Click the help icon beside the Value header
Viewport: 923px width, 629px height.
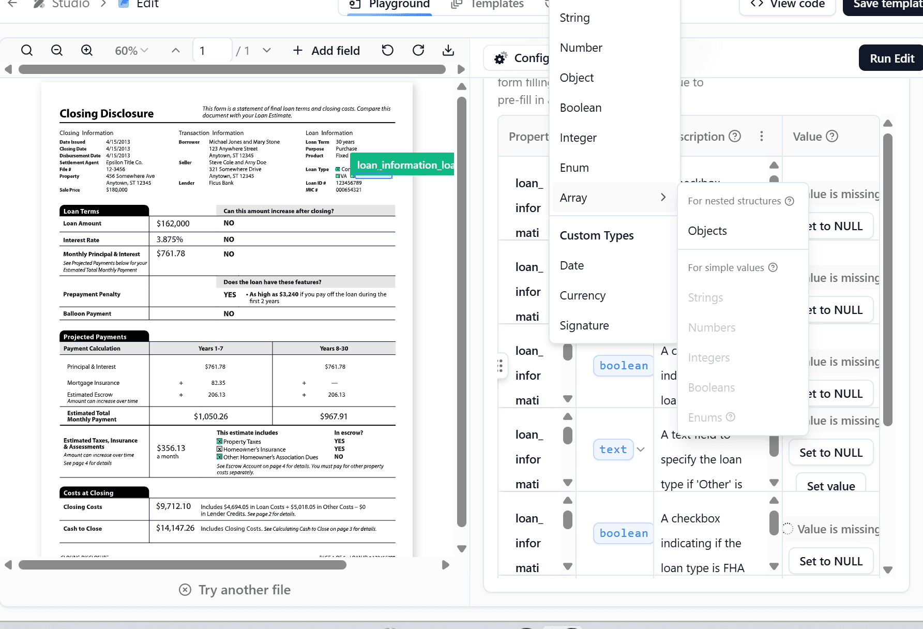832,136
